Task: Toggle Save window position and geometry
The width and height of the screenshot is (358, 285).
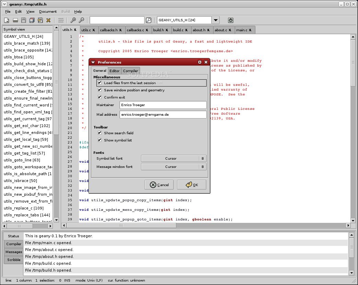Action: (100, 90)
